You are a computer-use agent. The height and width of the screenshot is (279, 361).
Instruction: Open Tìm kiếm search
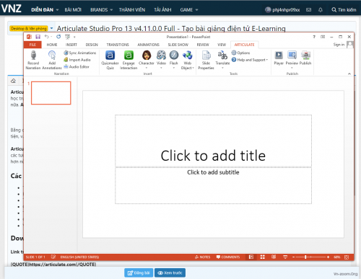[x=344, y=10]
